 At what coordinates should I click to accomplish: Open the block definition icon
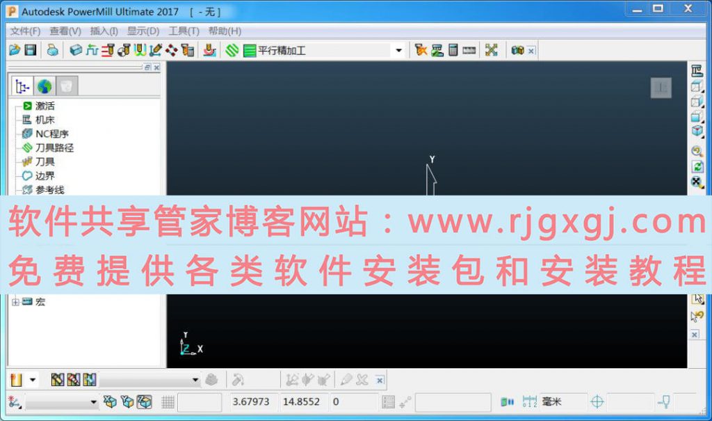coord(76,50)
